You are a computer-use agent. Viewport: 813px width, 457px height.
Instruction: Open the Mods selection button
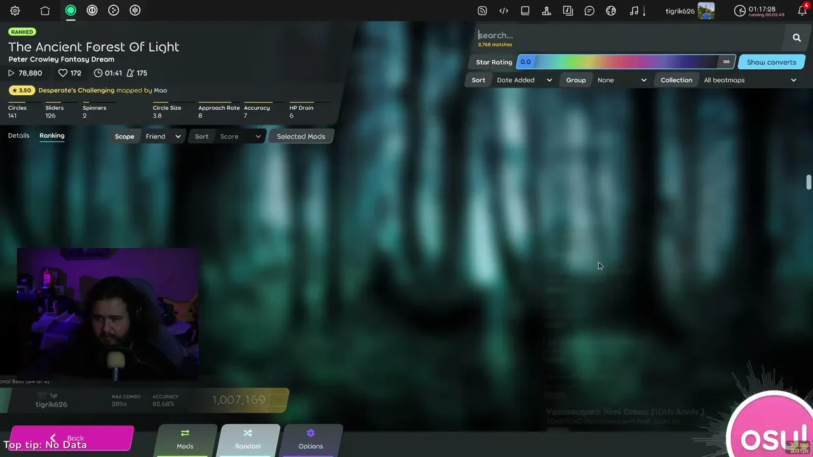pyautogui.click(x=185, y=439)
